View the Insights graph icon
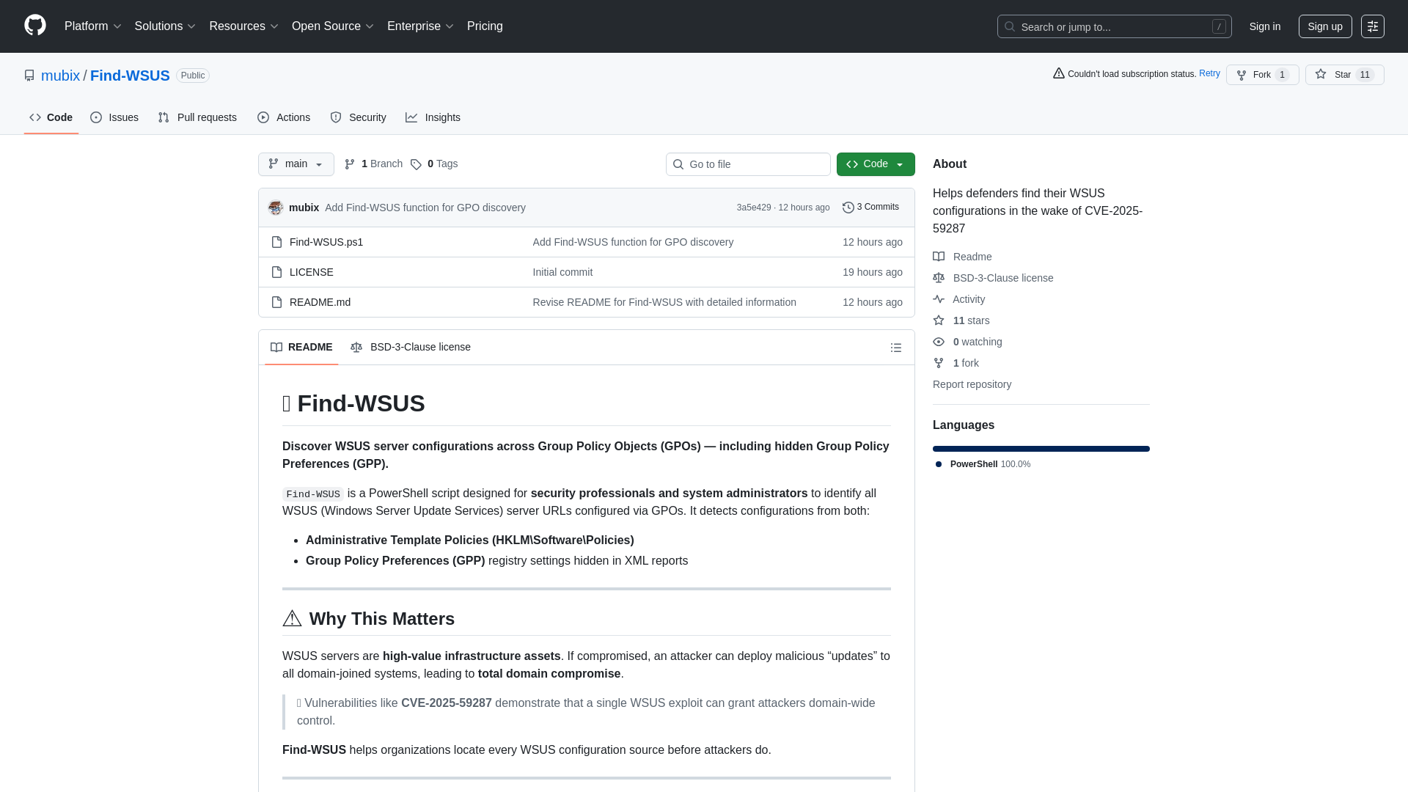 412,117
